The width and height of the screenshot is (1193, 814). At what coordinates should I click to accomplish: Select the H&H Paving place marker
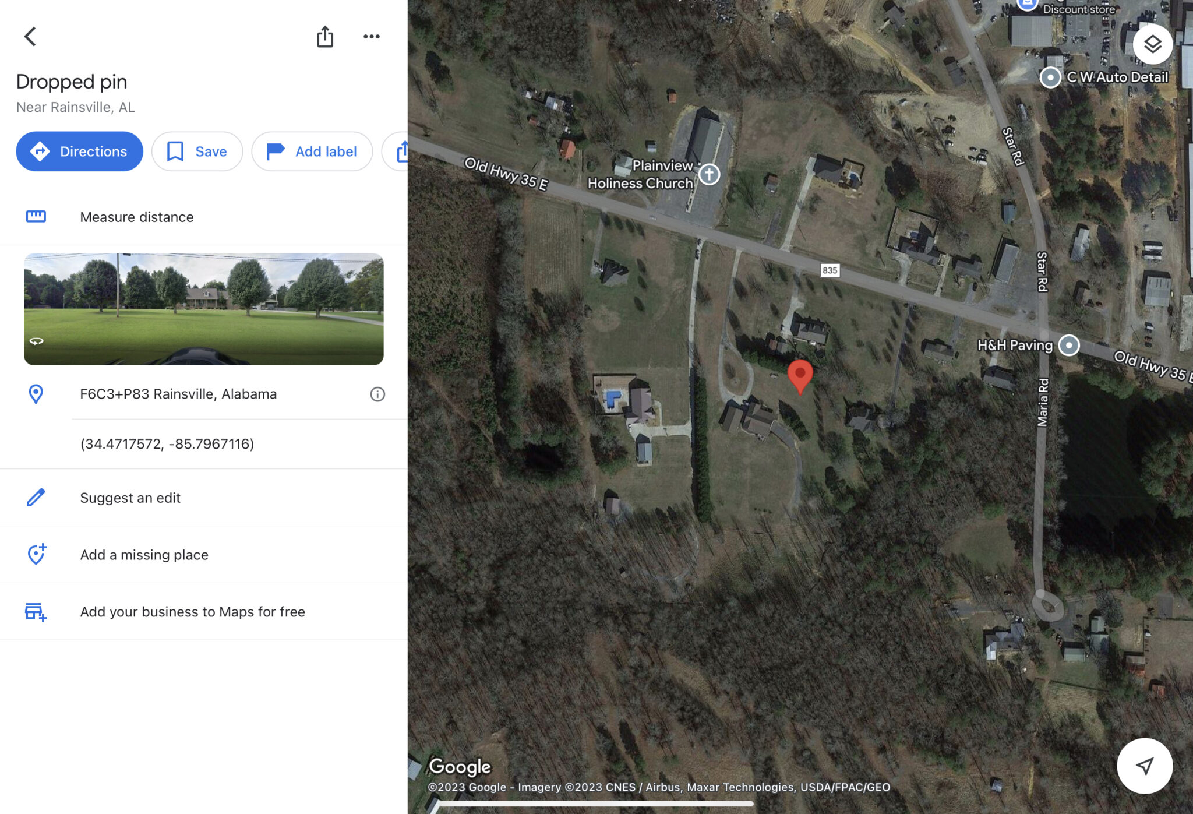pyautogui.click(x=1068, y=345)
